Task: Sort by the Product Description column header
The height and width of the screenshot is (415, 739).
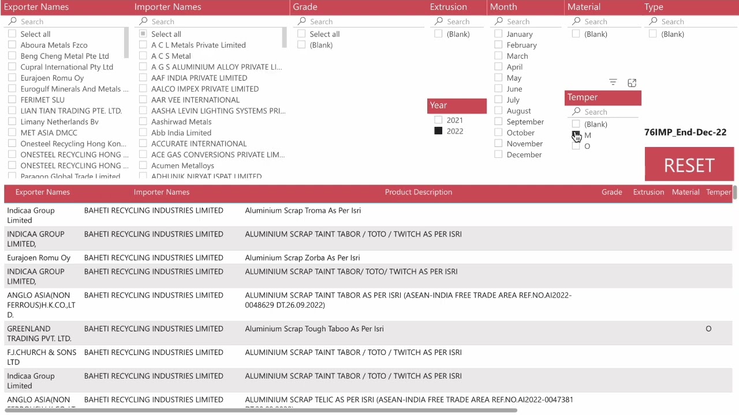Action: (419, 192)
